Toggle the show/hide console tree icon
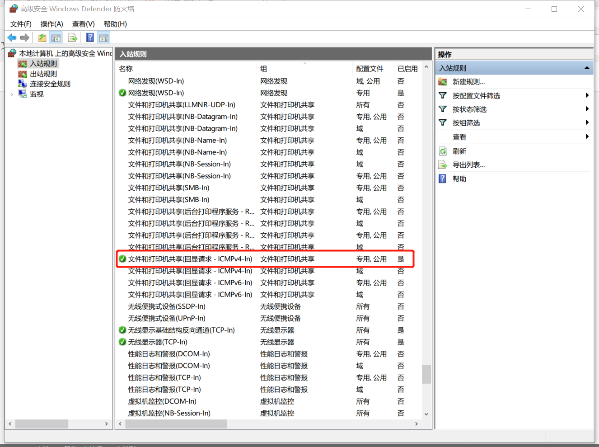The height and width of the screenshot is (447, 599). (x=56, y=38)
